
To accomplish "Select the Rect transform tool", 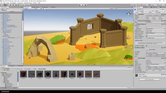I will 13,5.
